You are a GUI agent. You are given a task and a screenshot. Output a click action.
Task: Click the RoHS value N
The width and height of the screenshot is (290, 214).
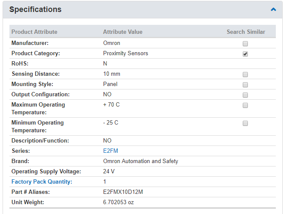105,64
